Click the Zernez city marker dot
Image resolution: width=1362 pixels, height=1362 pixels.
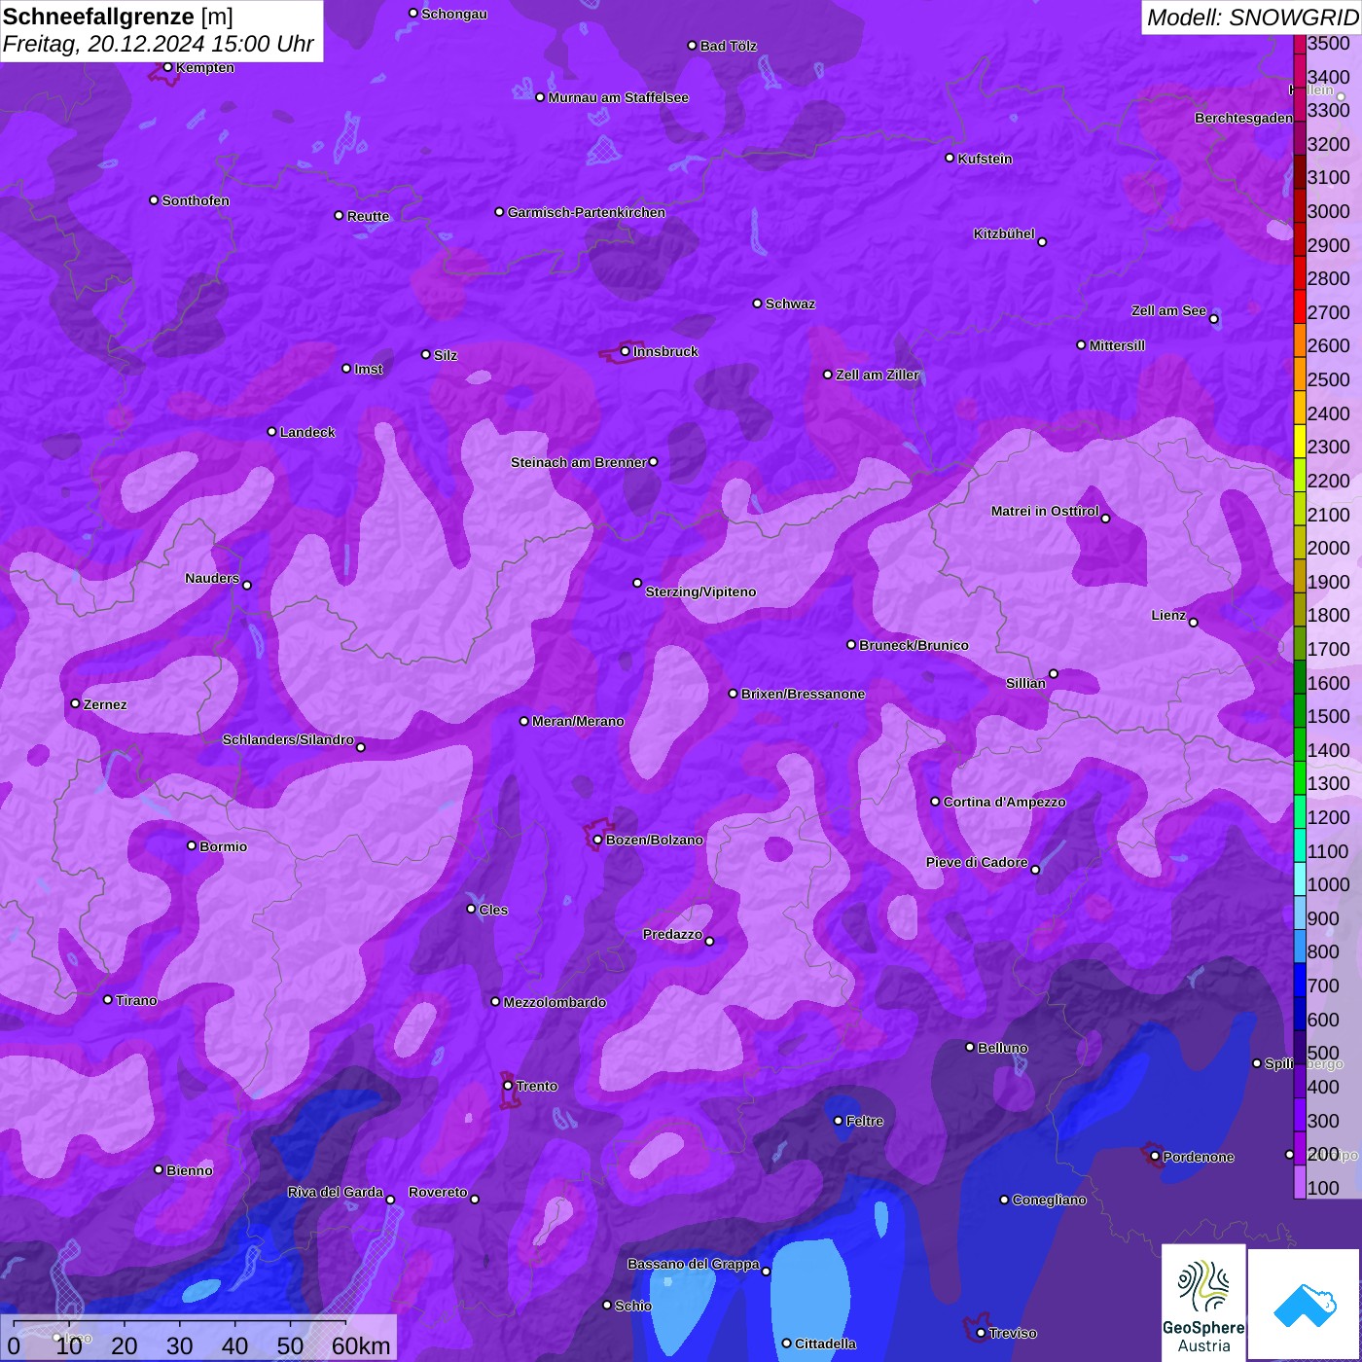click(76, 703)
